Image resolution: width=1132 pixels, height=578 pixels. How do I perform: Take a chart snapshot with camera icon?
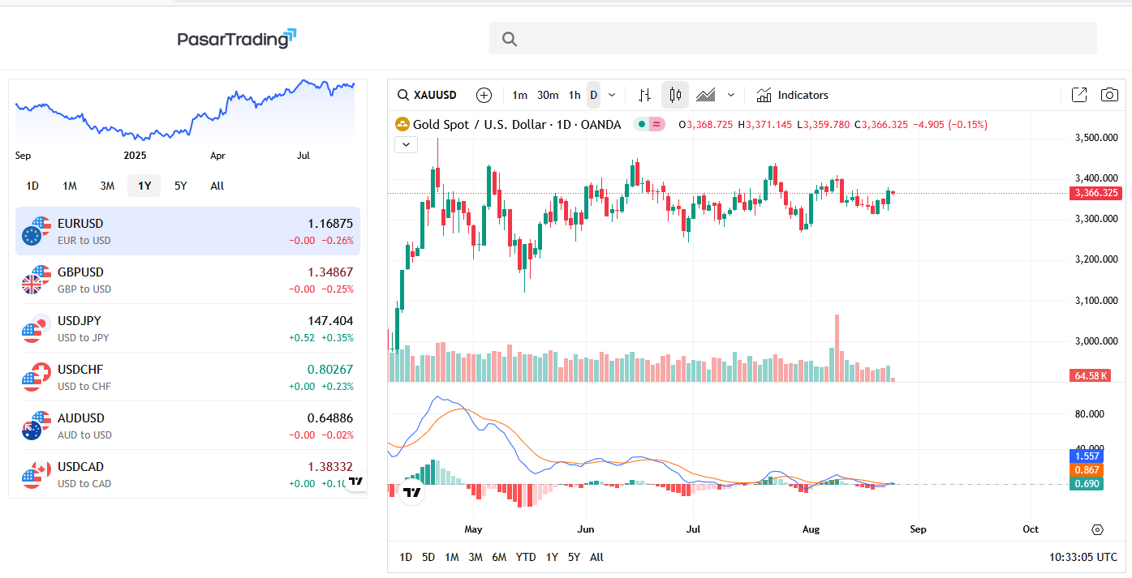[1109, 95]
